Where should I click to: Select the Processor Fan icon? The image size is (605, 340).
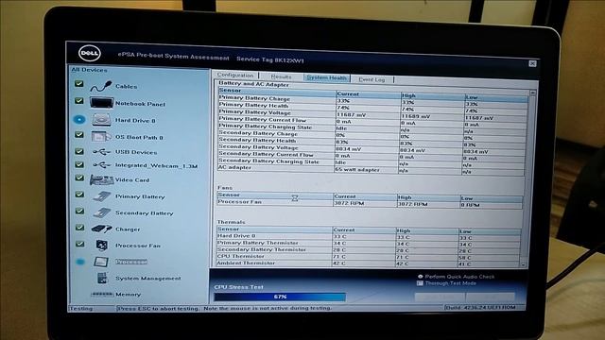102,246
